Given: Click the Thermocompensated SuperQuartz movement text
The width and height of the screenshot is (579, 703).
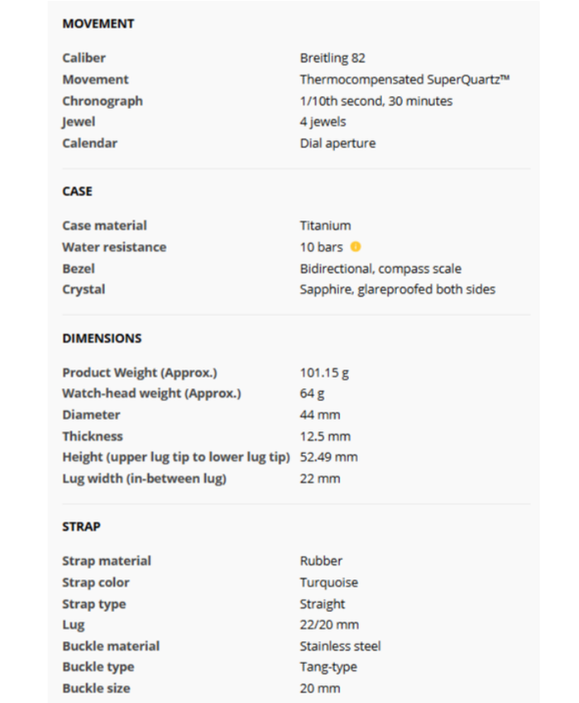Looking at the screenshot, I should (404, 79).
